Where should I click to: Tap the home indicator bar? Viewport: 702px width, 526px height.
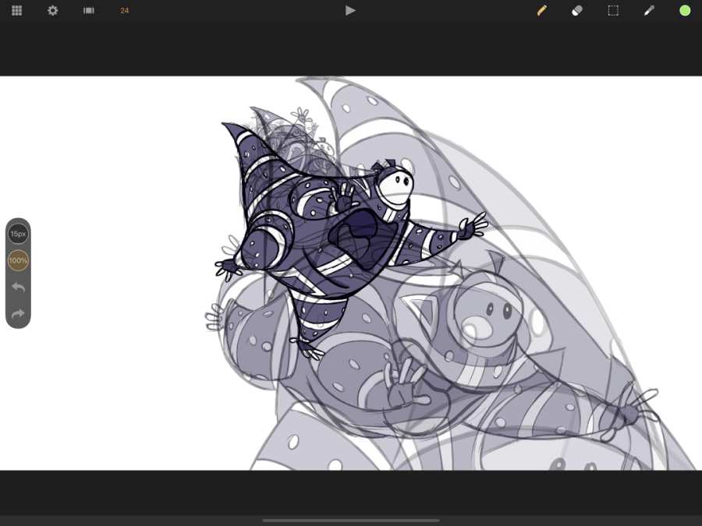[x=350, y=520]
